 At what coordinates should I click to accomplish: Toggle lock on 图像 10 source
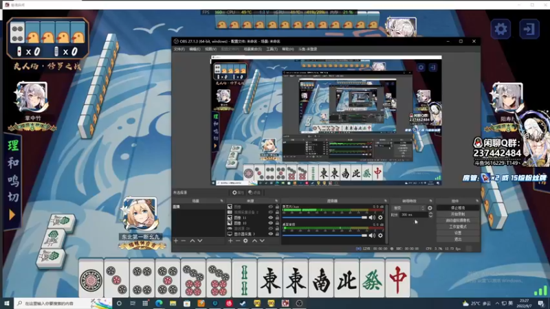pos(277,222)
